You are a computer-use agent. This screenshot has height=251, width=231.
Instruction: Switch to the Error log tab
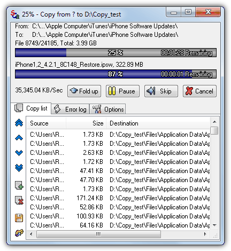[x=70, y=109]
